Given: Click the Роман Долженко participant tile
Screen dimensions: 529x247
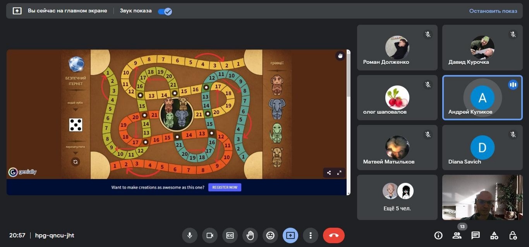Looking at the screenshot, I should point(397,48).
